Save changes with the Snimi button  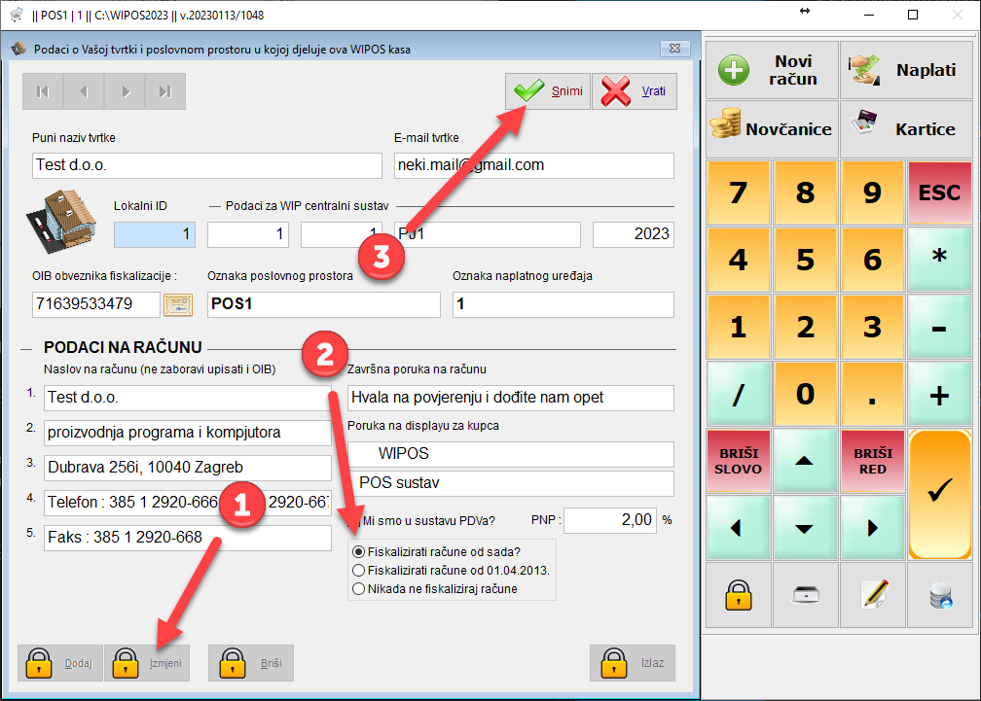(547, 91)
